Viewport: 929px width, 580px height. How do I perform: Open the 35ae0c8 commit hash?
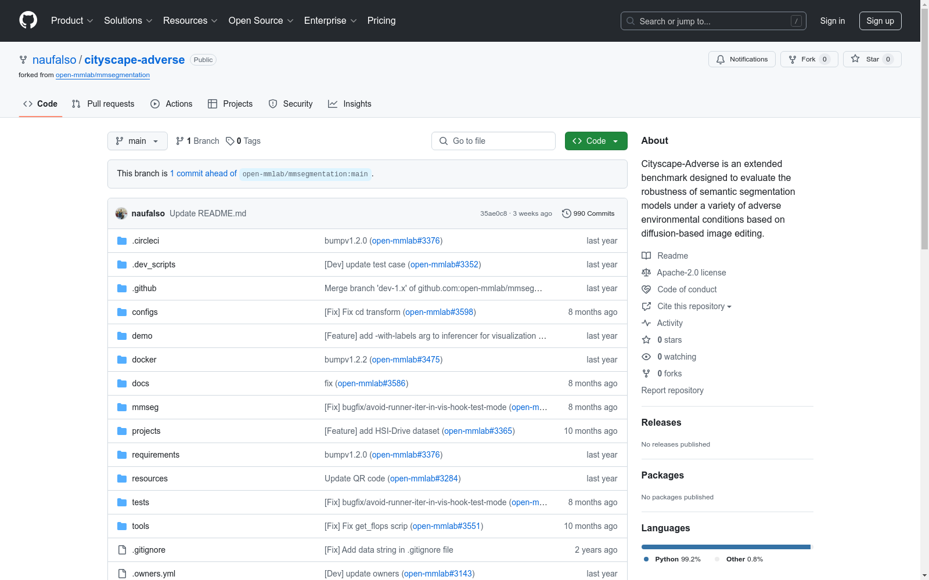point(494,213)
